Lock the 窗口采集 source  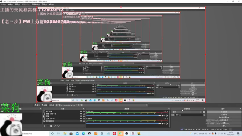84,111
